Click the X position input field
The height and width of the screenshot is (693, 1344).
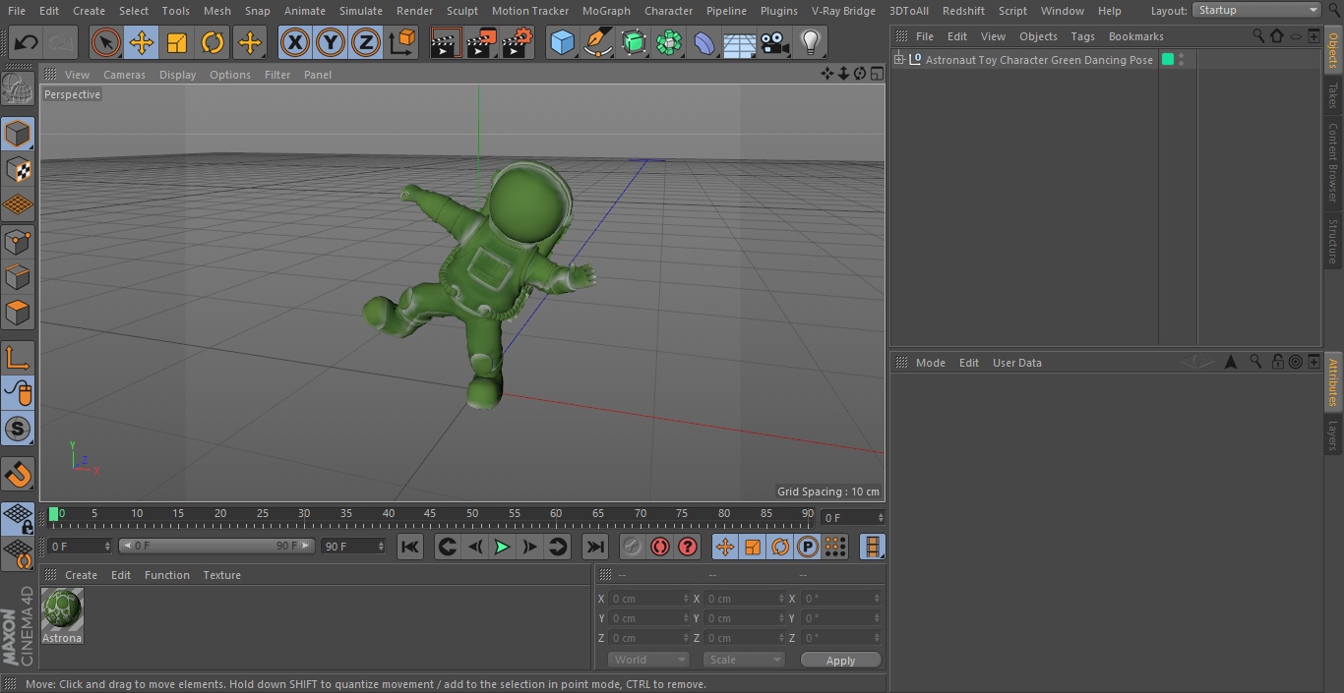coord(648,599)
